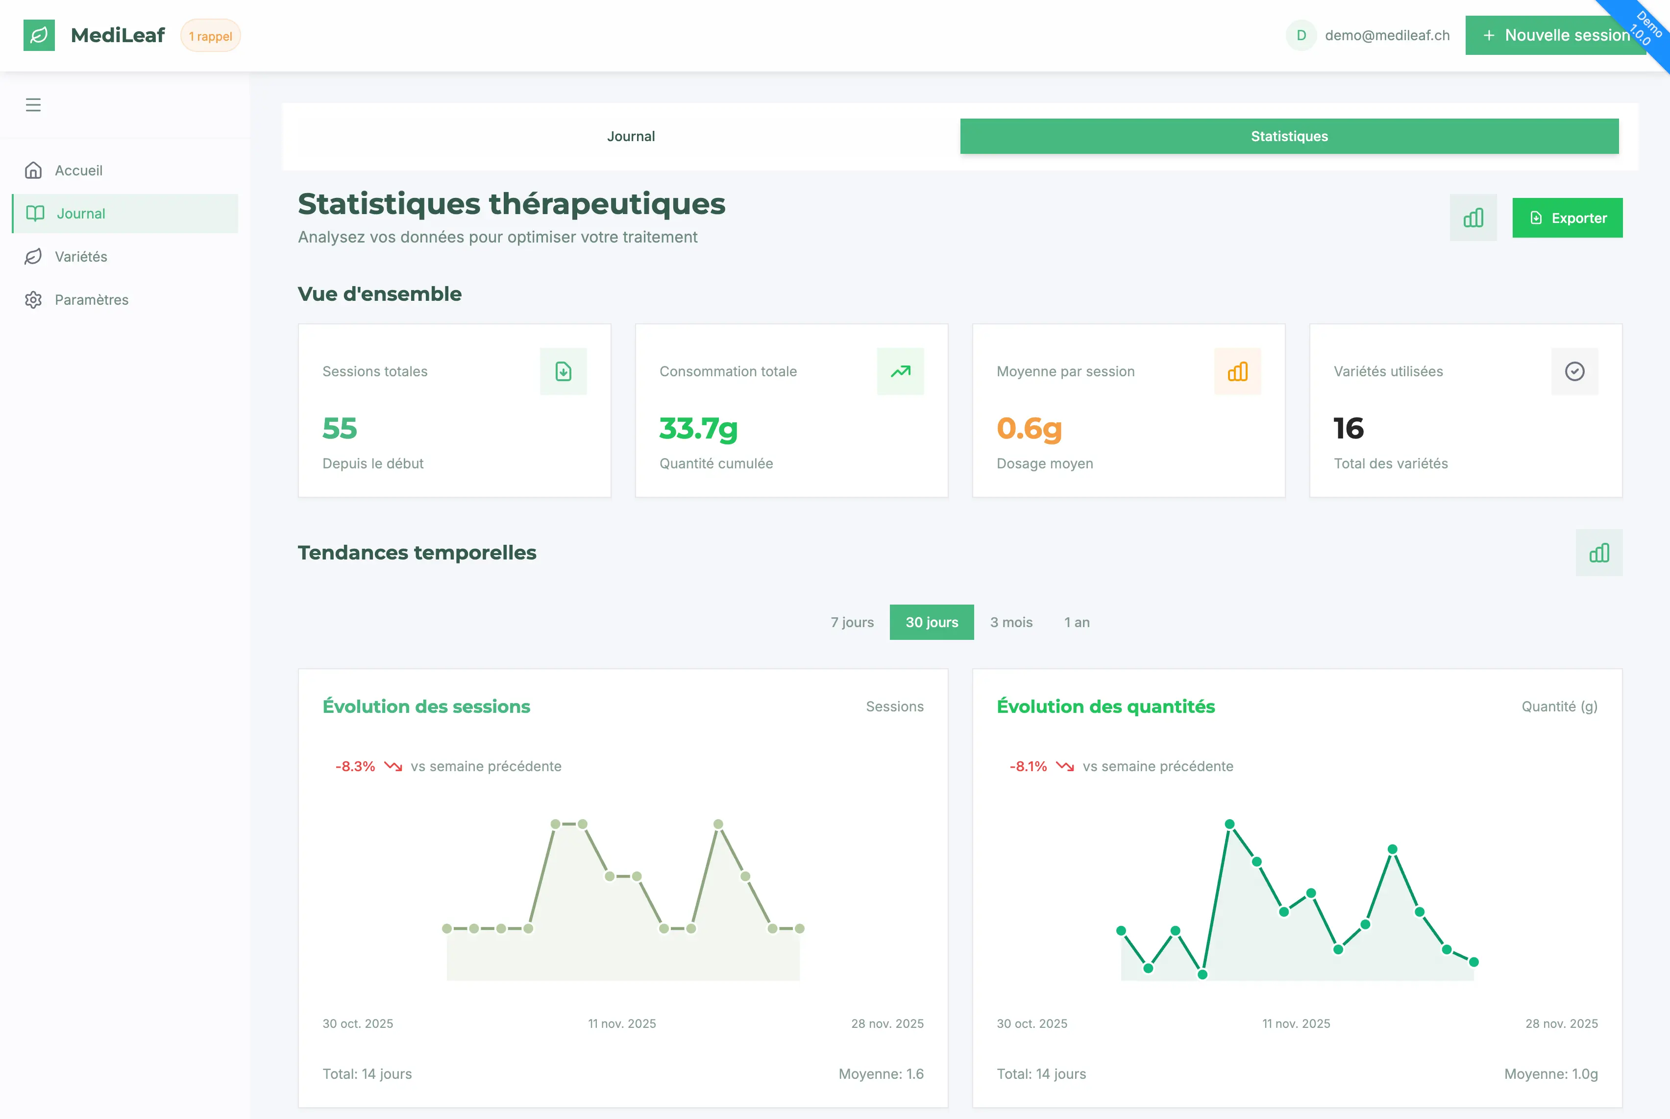Click the Journal book icon in the sidebar
This screenshot has width=1670, height=1119.
click(x=33, y=214)
